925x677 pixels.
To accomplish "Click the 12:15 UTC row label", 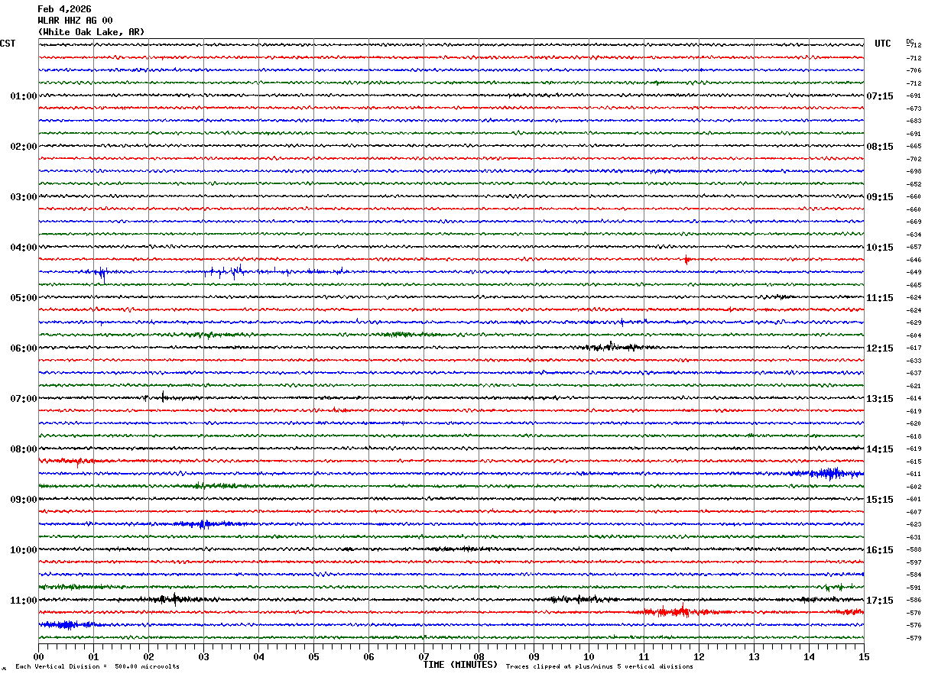I will click(x=879, y=348).
